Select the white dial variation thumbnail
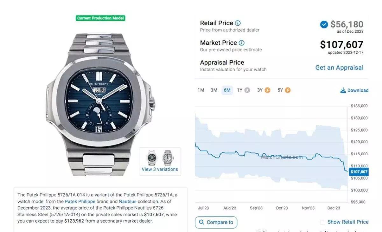This screenshot has width=382, height=232. click(x=168, y=158)
